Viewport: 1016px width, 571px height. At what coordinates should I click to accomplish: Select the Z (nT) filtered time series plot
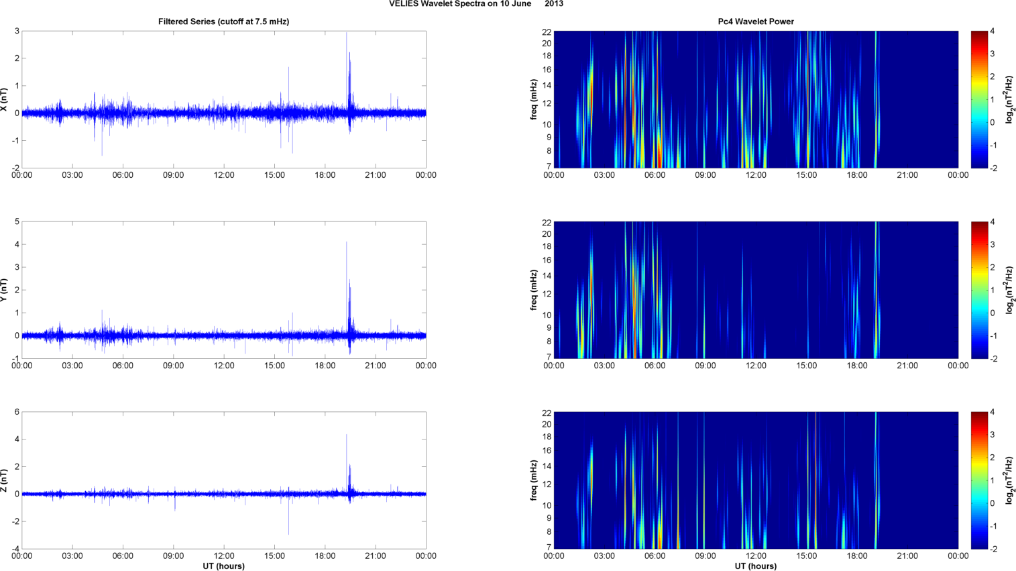(224, 480)
